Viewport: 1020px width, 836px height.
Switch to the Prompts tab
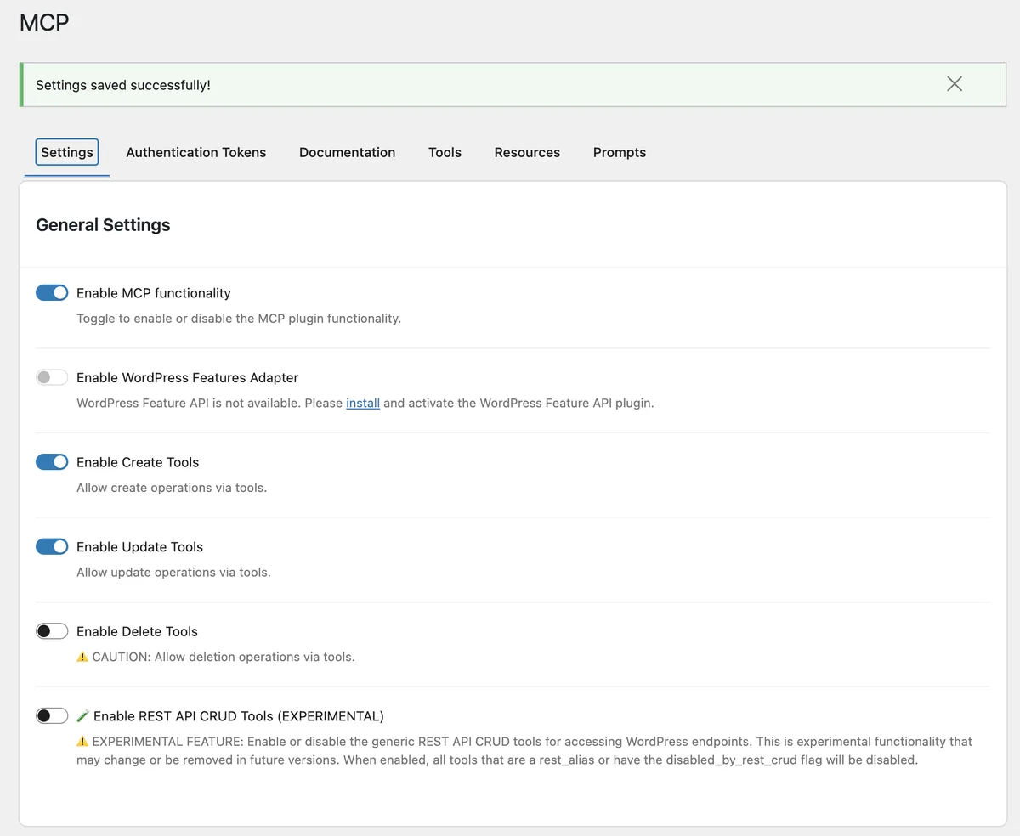coord(619,152)
